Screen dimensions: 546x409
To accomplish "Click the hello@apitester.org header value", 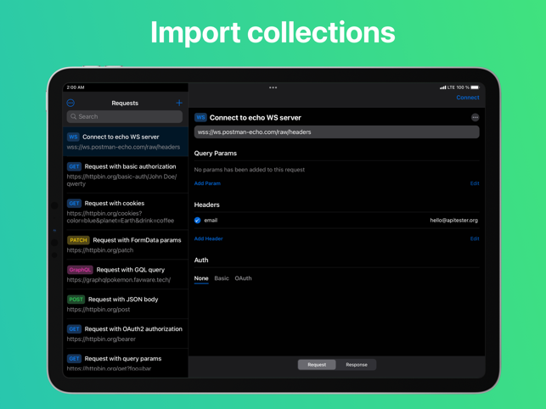I will [453, 221].
